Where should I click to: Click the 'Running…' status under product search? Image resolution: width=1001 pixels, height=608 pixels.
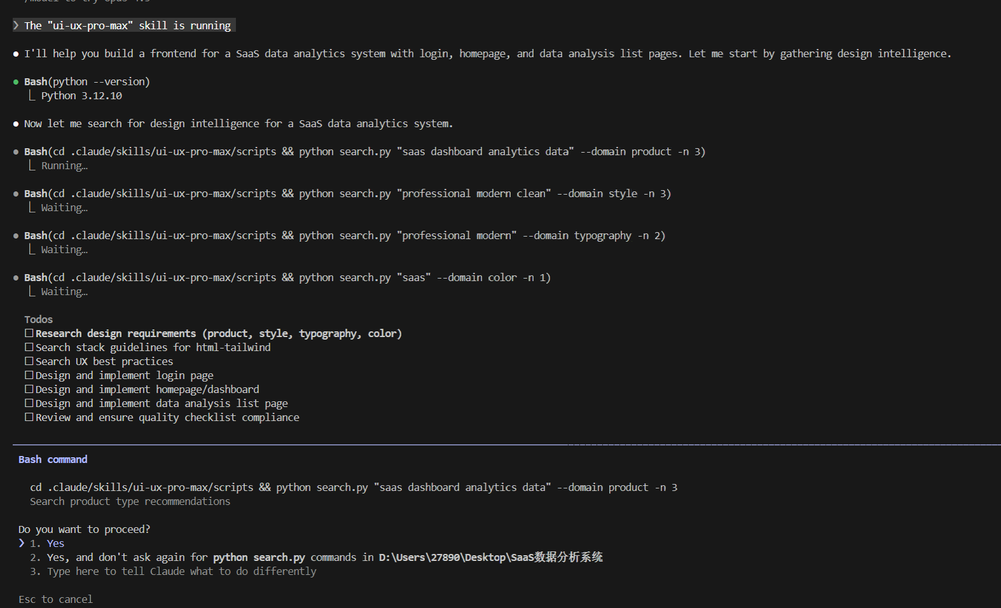click(x=64, y=165)
